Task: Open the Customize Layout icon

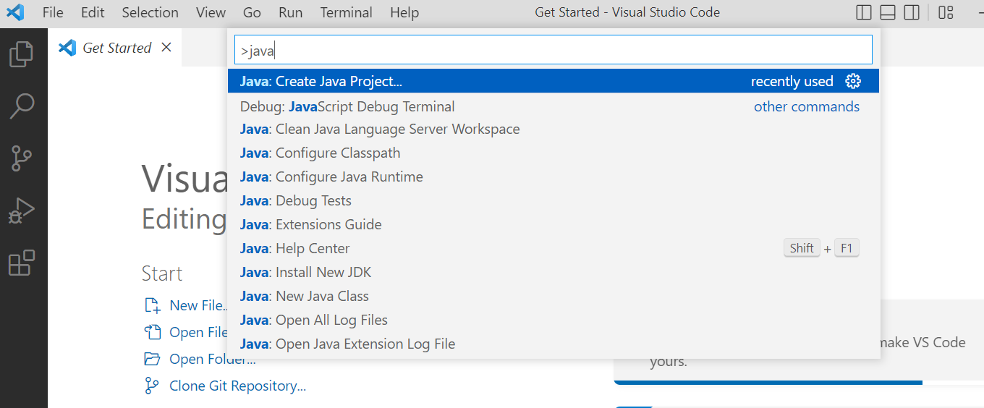Action: 946,12
